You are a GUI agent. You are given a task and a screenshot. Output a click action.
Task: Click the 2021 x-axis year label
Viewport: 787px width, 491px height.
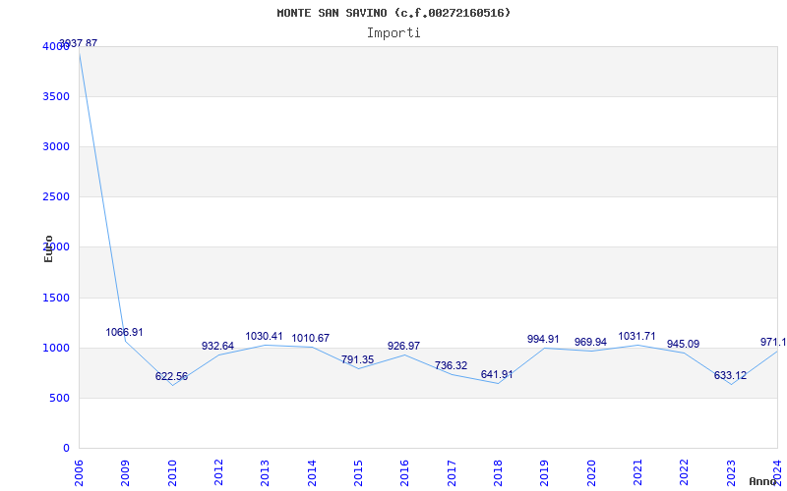637,473
